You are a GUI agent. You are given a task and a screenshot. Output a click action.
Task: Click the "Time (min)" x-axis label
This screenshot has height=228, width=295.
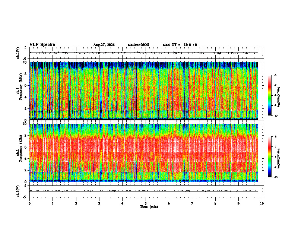pos(149,207)
